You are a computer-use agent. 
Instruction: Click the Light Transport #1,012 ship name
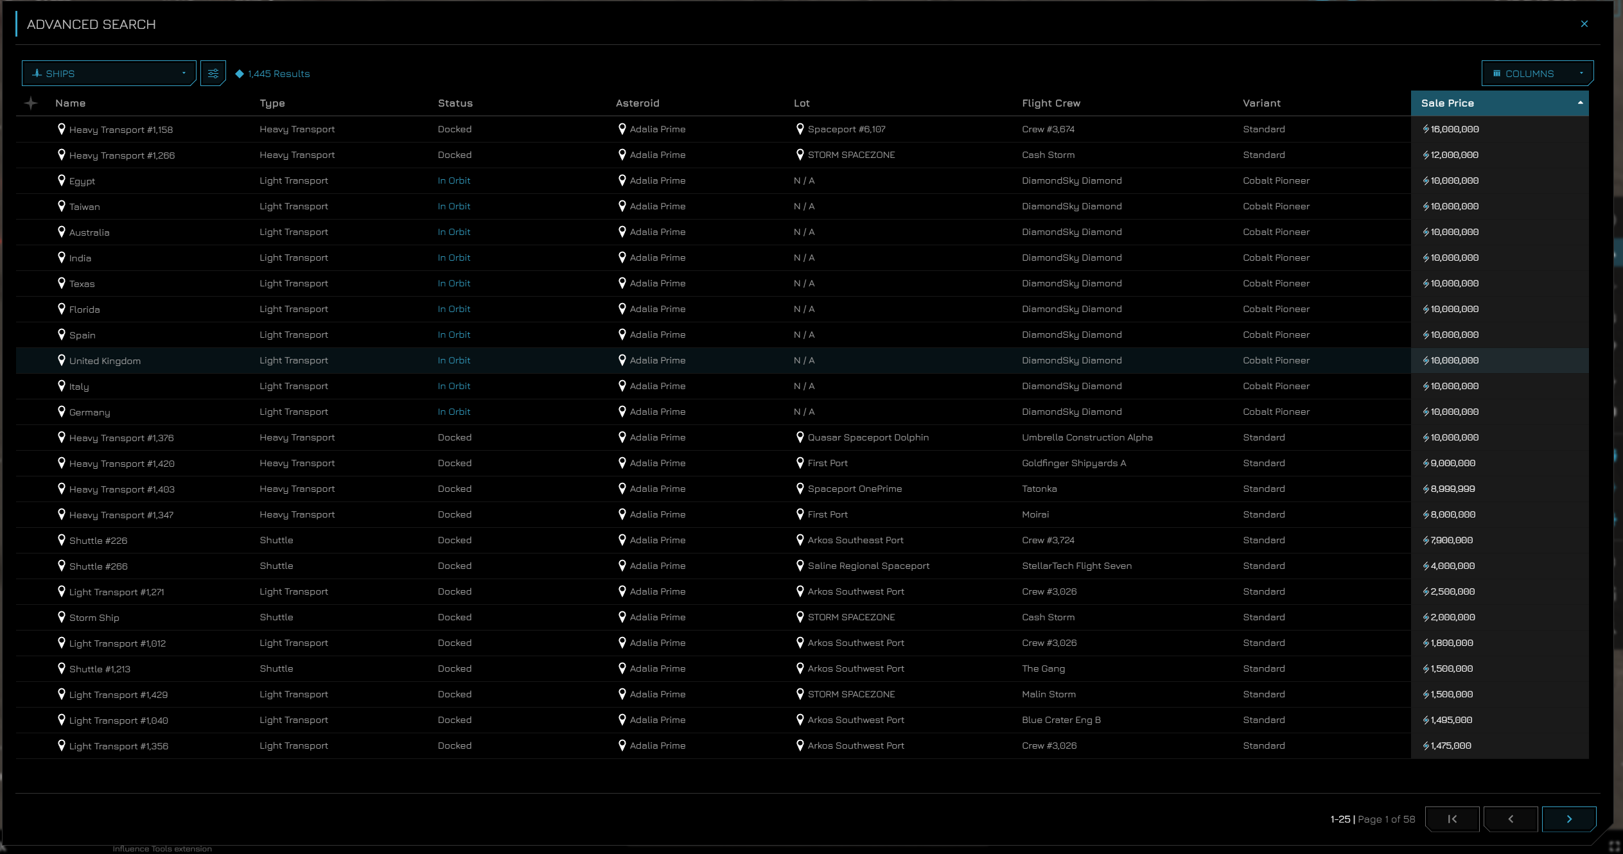tap(117, 643)
